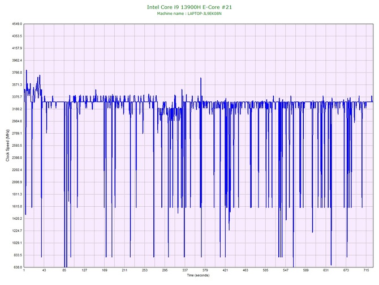Image resolution: width=379 pixels, height=285 pixels.
Task: Click the 2006.9 y-axis value
Action: [17, 182]
